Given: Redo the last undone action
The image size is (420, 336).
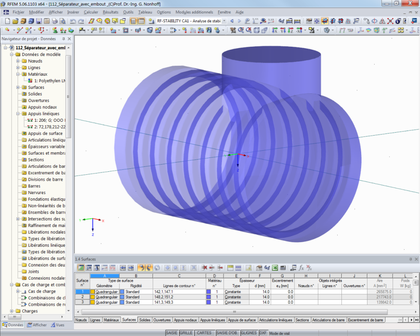Looking at the screenshot, I should 81,21.
